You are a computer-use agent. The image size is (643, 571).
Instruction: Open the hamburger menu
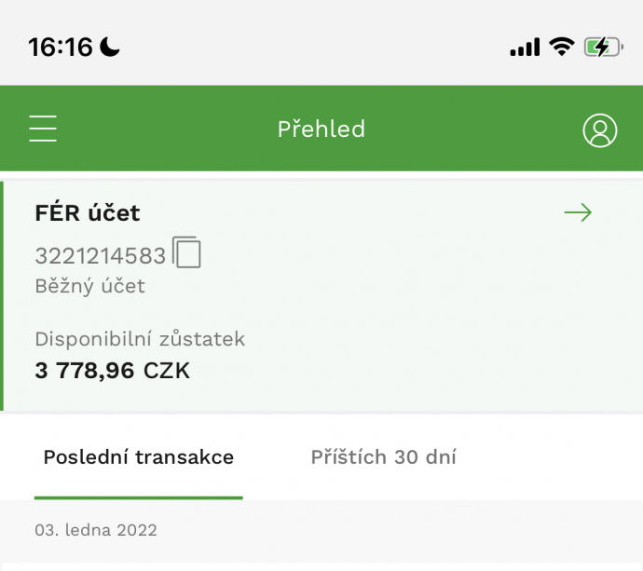(43, 129)
